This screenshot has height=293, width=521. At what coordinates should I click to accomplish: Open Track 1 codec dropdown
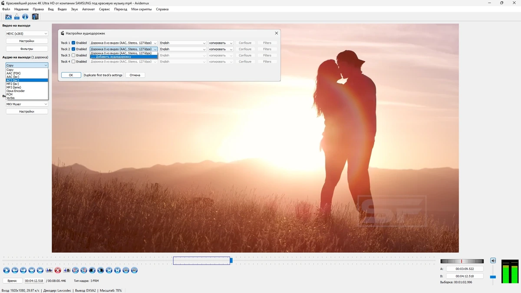[x=221, y=43]
